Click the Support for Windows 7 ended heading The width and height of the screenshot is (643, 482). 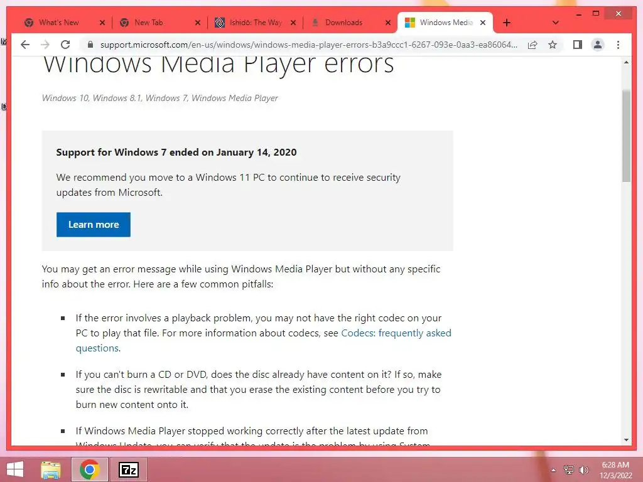pyautogui.click(x=176, y=153)
